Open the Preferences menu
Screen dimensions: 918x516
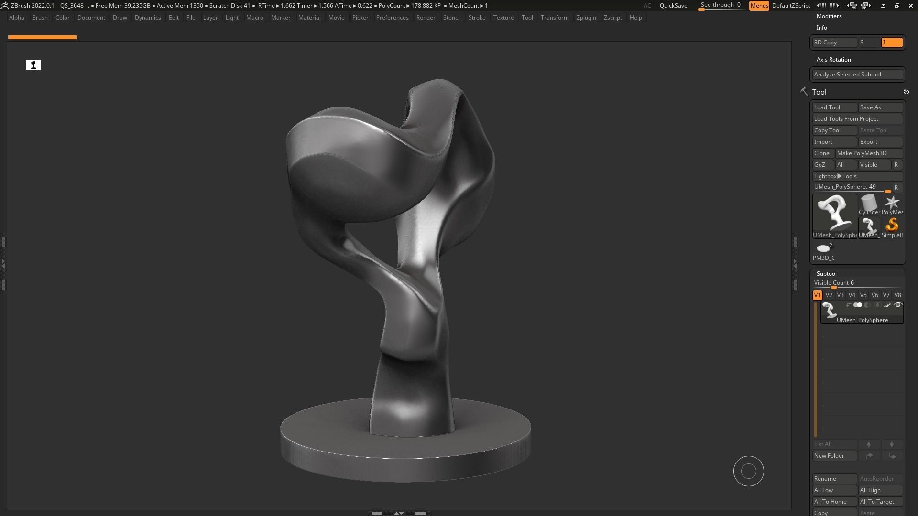tap(392, 18)
